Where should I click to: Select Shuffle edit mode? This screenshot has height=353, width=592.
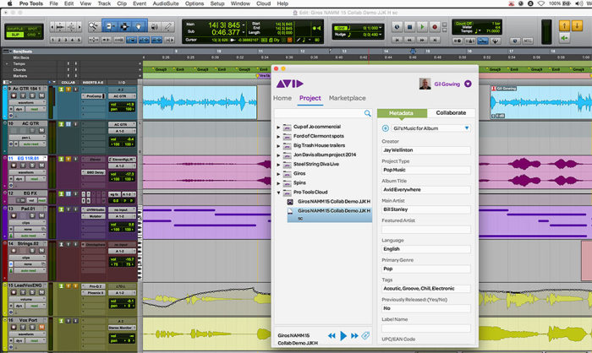(15, 29)
